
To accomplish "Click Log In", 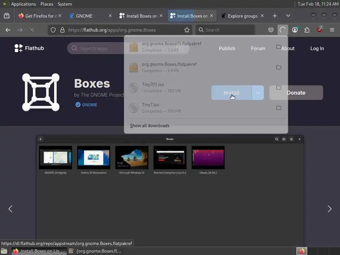I will click(317, 48).
